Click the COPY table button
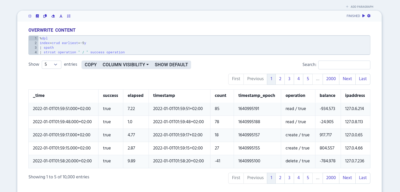400x192 pixels. click(91, 65)
